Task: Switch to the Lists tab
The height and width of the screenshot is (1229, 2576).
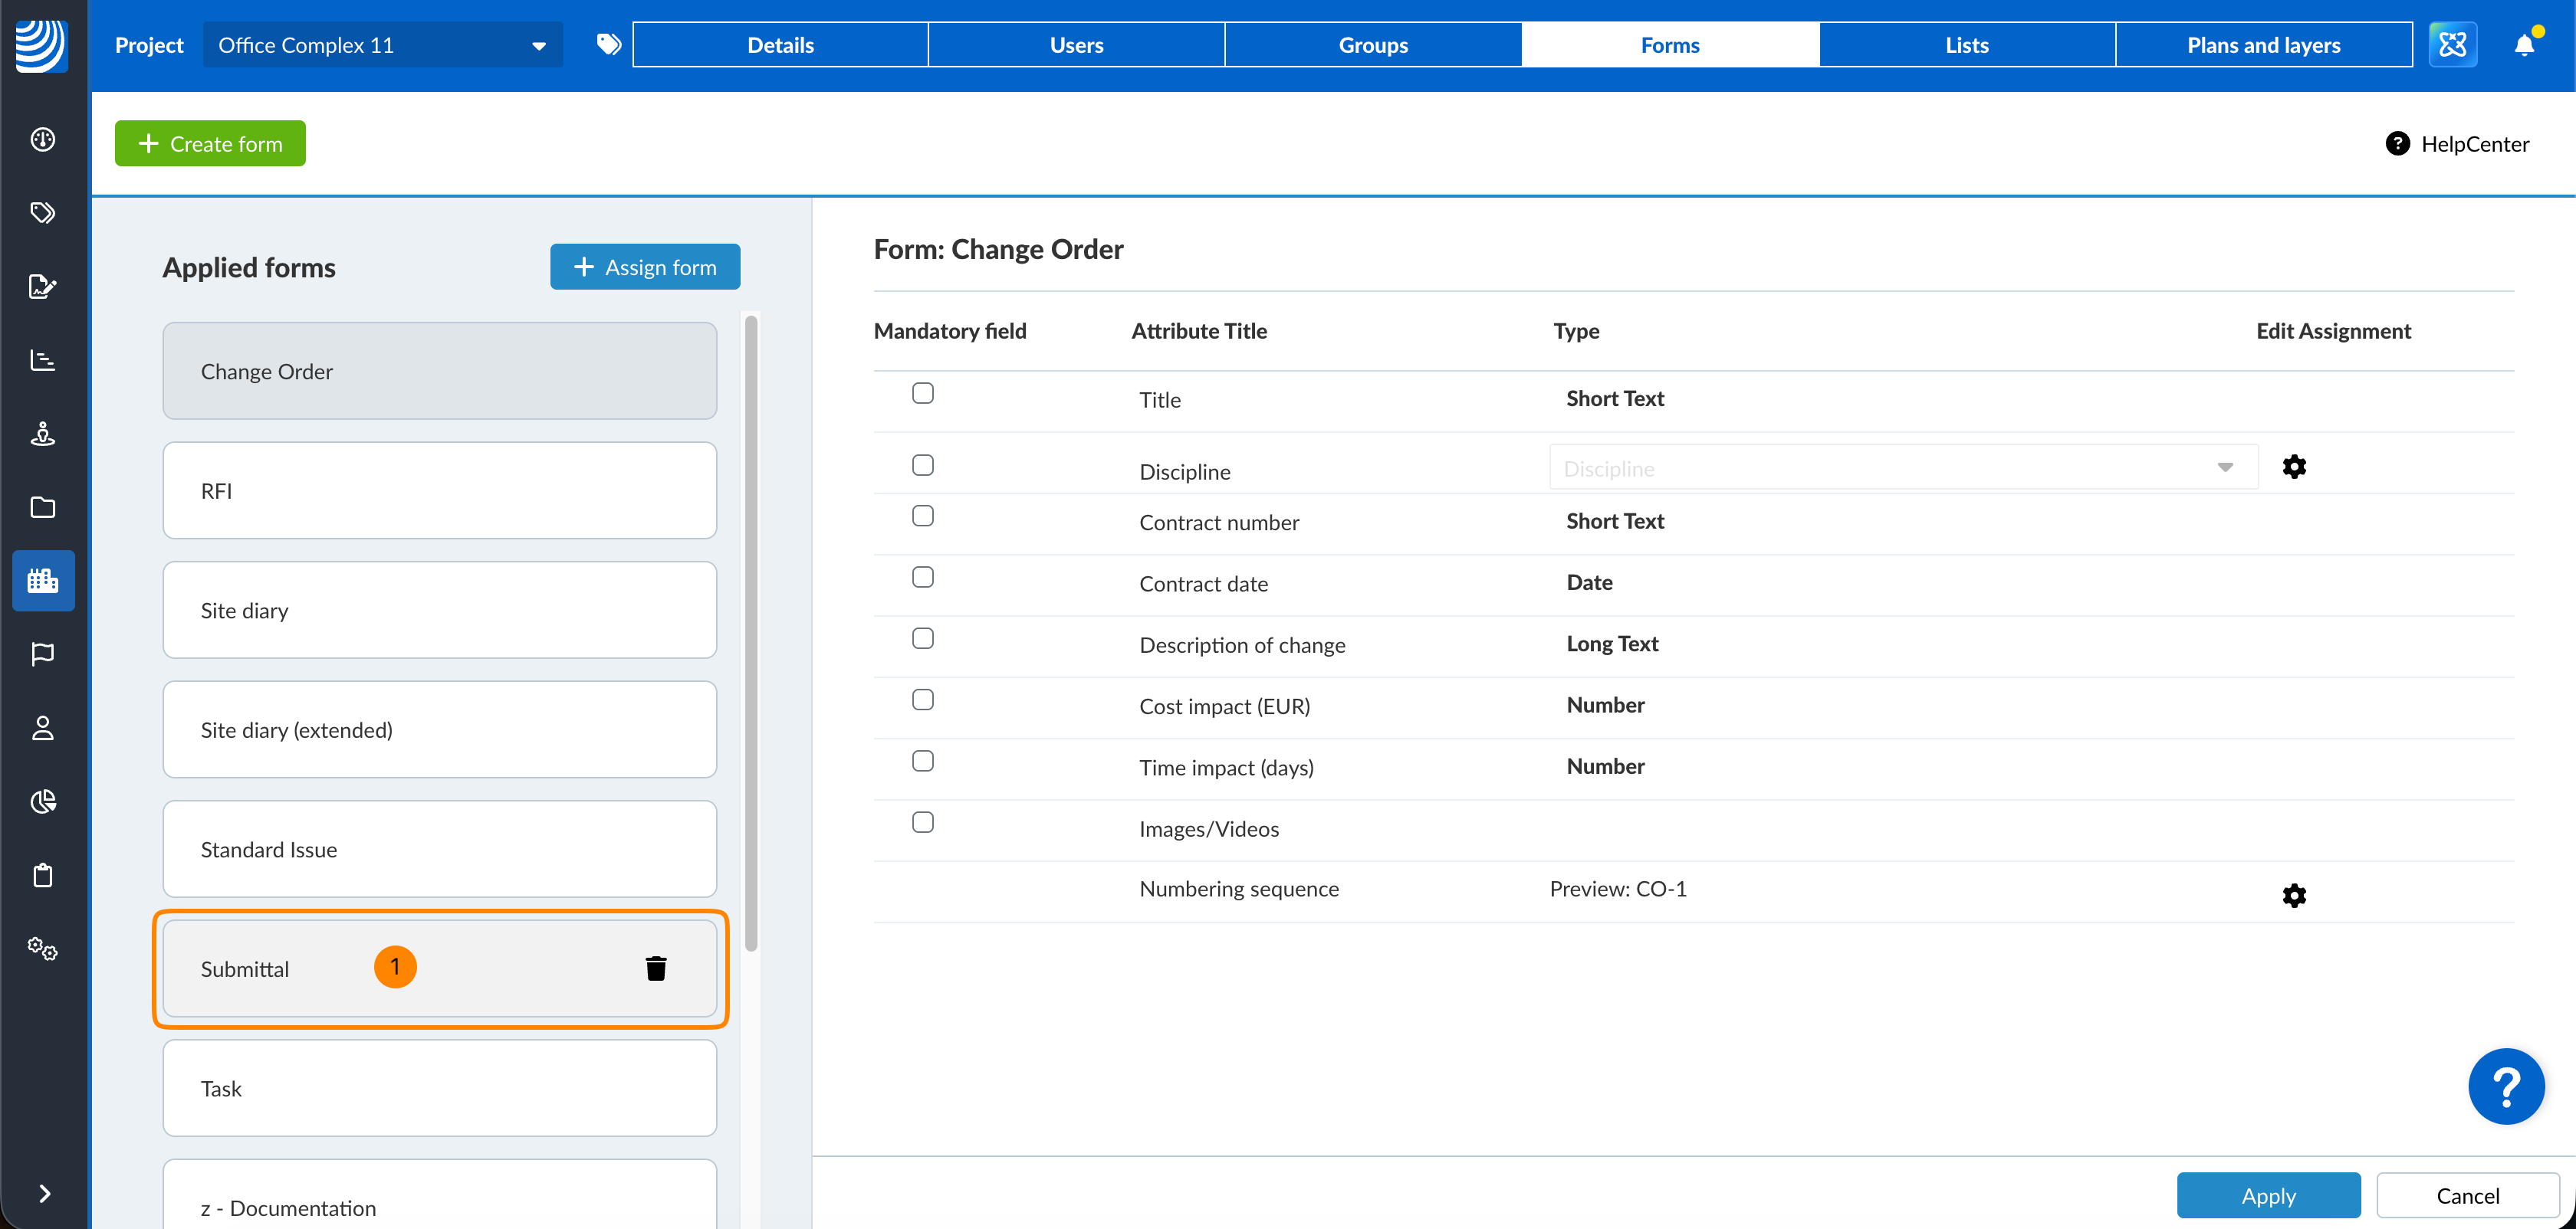Action: 1966,45
